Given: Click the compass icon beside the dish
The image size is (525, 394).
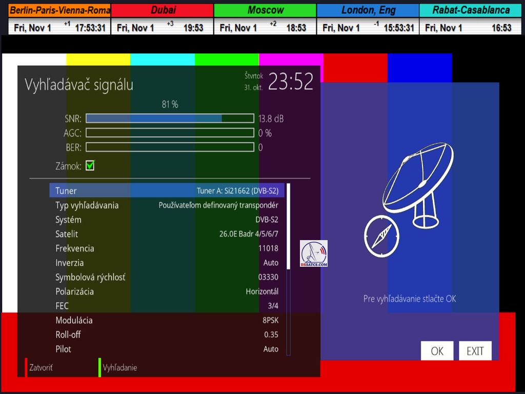Looking at the screenshot, I should pos(381,236).
